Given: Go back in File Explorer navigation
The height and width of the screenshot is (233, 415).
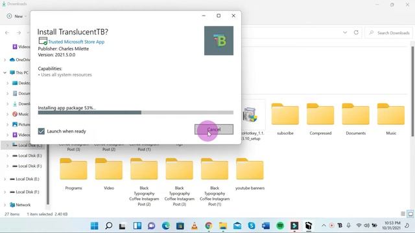Looking at the screenshot, I should click(x=7, y=33).
